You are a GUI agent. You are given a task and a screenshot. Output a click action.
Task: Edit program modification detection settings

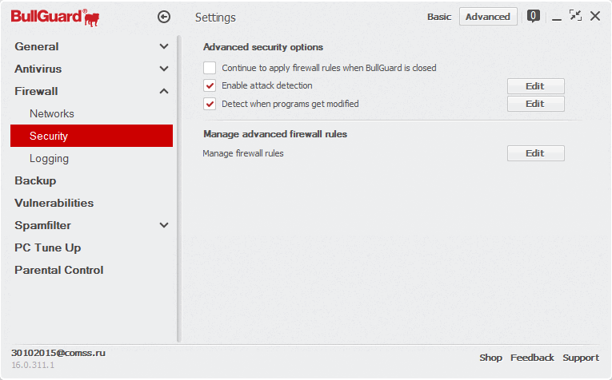(x=535, y=104)
